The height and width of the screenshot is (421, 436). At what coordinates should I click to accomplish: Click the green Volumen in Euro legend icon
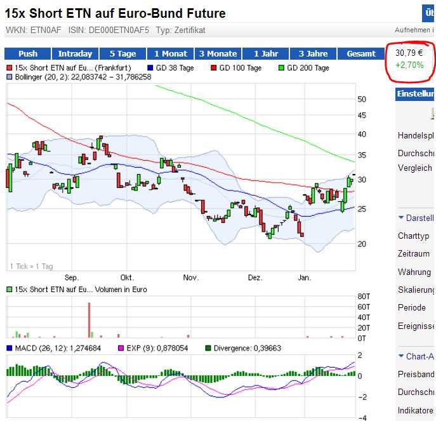pos(9,290)
